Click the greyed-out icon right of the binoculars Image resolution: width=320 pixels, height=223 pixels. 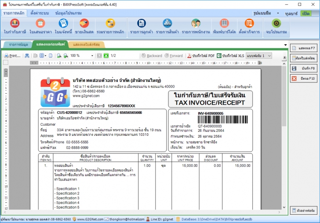coord(35,56)
